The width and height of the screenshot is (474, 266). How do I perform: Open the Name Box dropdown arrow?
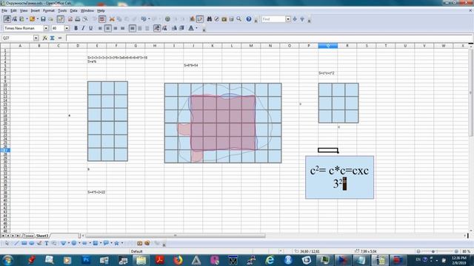pos(36,38)
